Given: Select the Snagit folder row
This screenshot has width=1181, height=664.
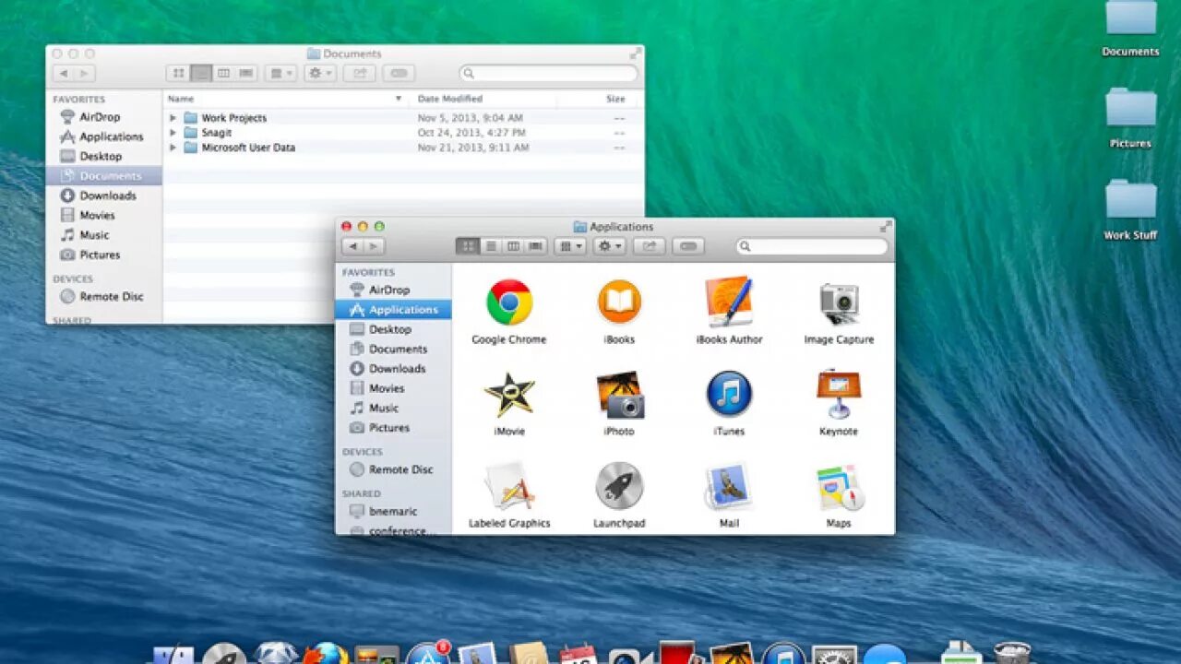Looking at the screenshot, I should tap(403, 133).
